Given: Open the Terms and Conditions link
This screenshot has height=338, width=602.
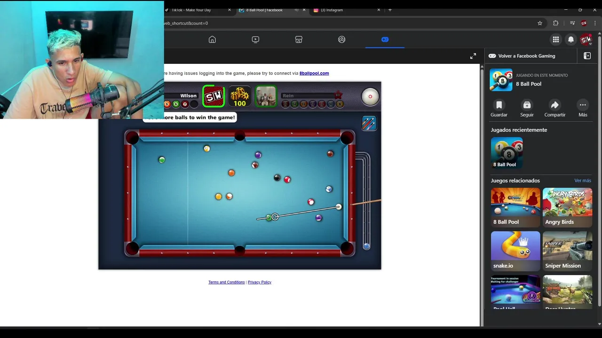Looking at the screenshot, I should point(227,282).
